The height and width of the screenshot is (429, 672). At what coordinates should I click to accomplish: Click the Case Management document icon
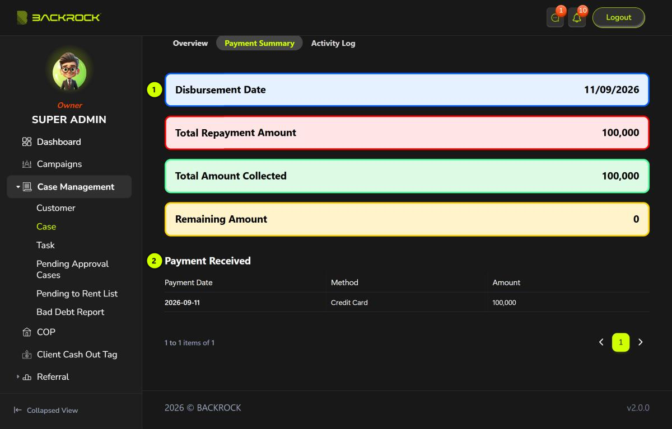tap(27, 187)
